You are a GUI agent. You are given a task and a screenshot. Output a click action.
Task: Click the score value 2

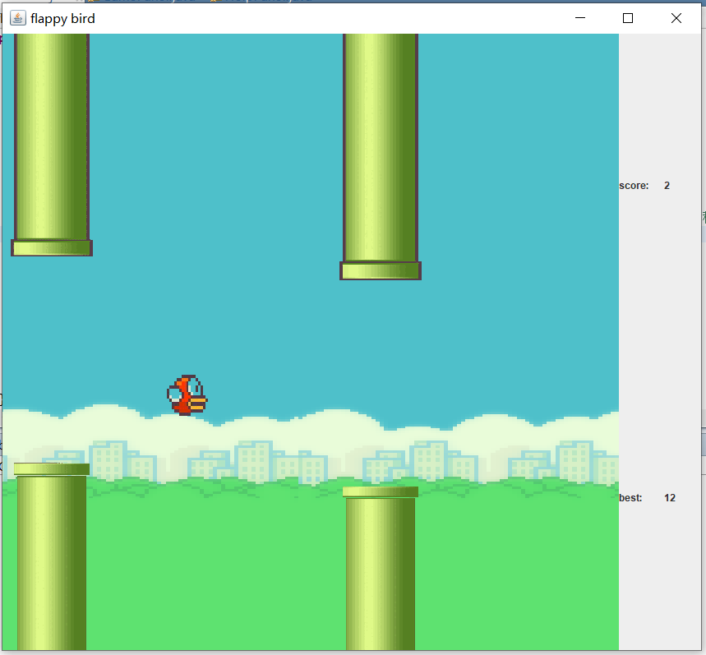click(x=666, y=185)
